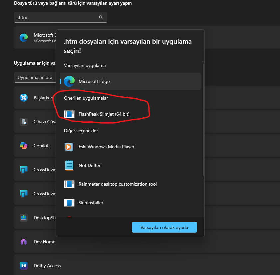Choose SkinInstaller from the list
The width and height of the screenshot is (280, 275).
[x=130, y=203]
